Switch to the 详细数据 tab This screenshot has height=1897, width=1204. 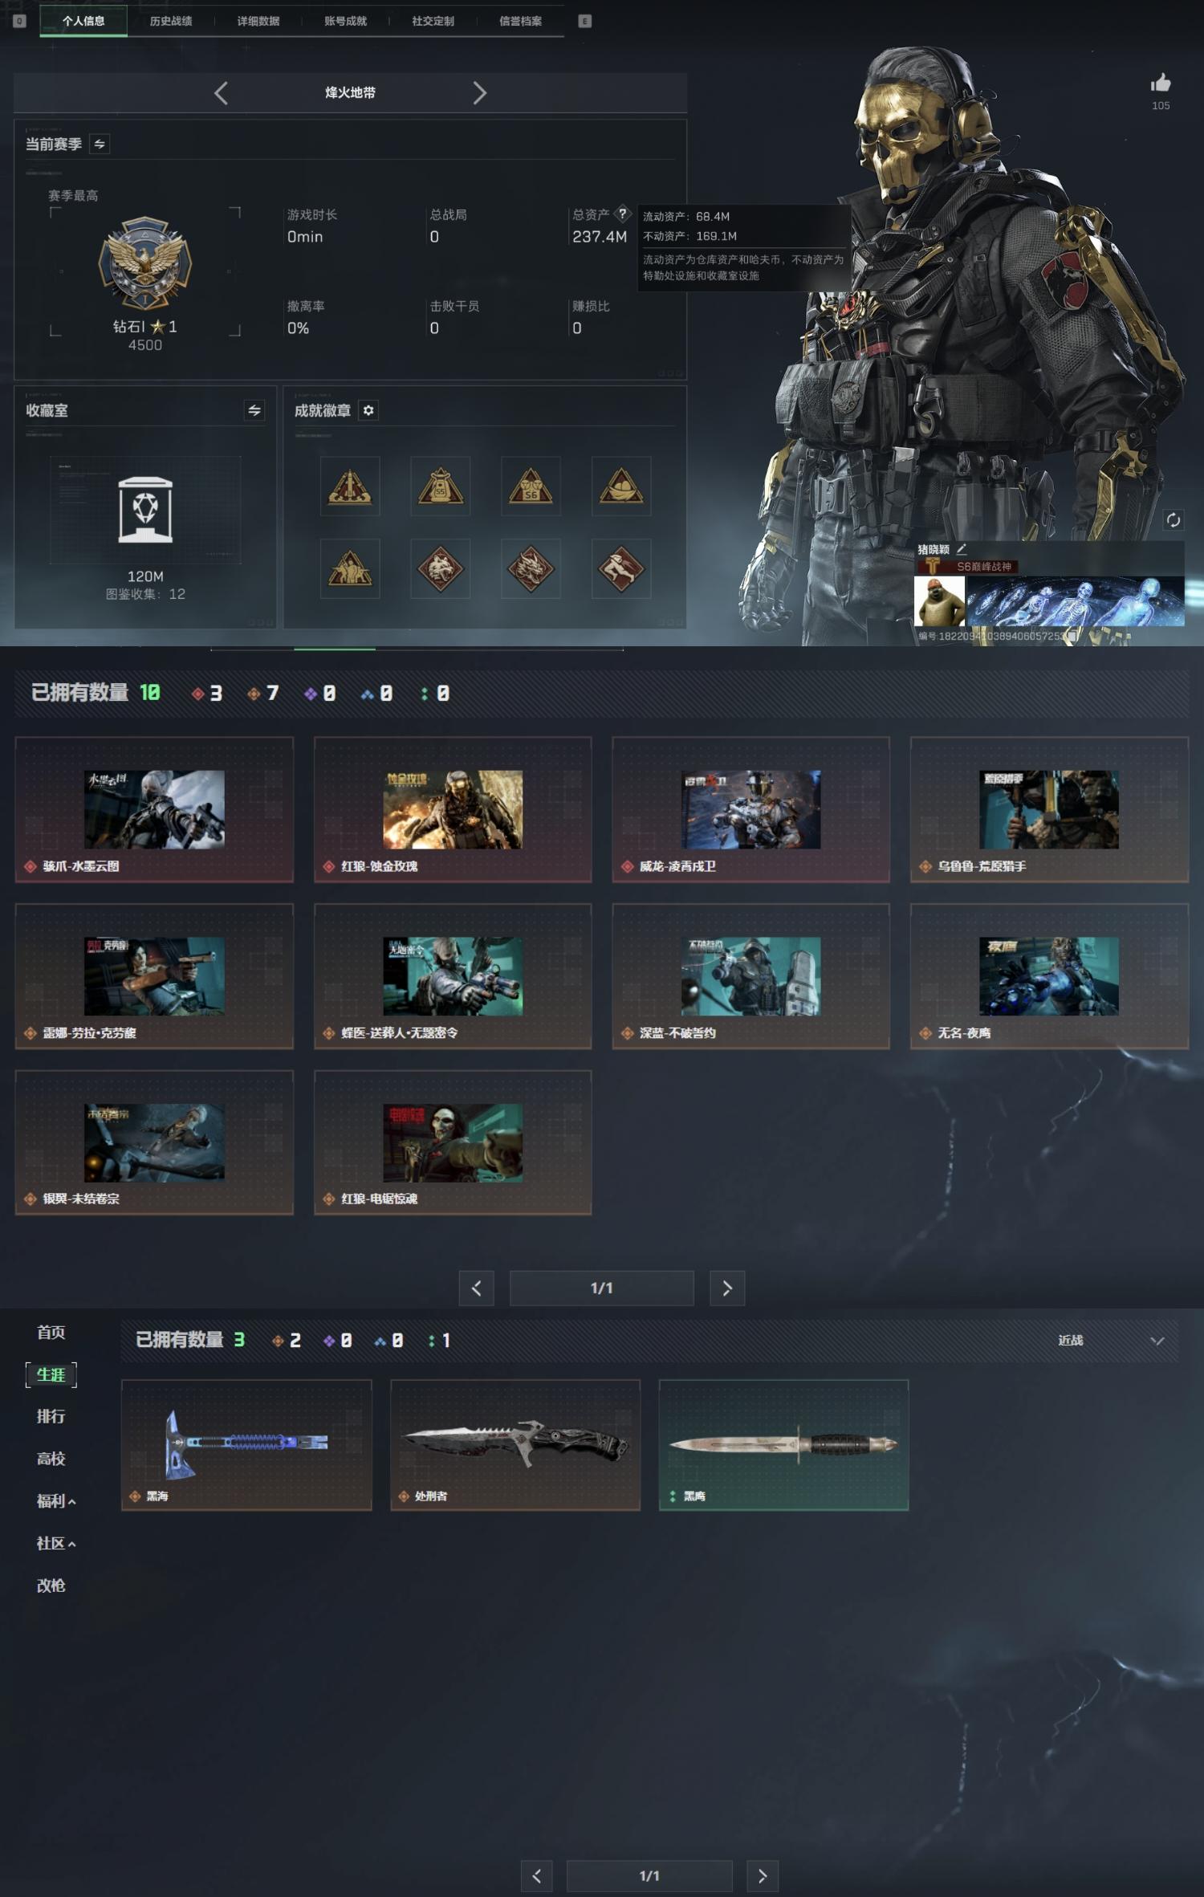click(258, 21)
